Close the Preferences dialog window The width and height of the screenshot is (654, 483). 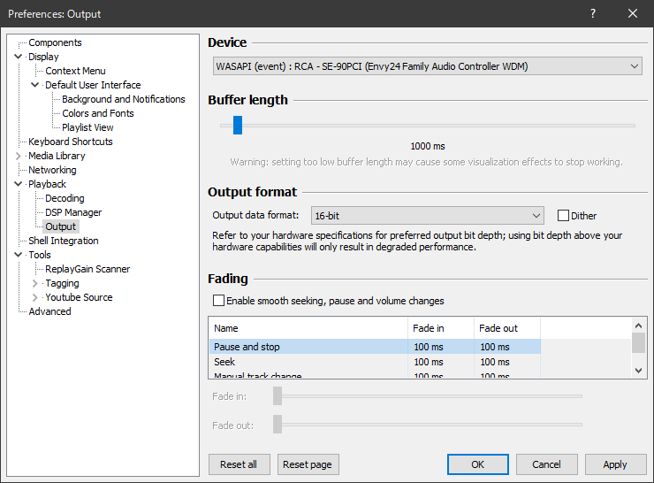point(633,13)
